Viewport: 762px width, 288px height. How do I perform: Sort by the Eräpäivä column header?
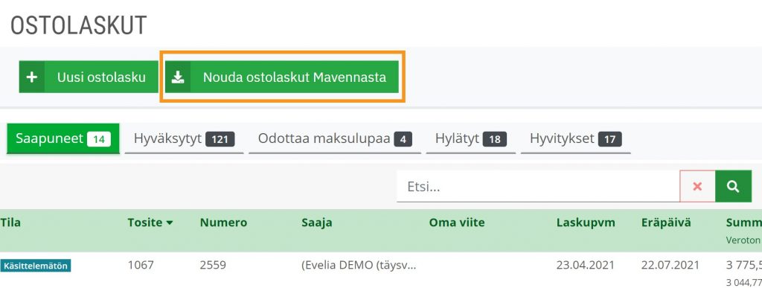tap(666, 223)
